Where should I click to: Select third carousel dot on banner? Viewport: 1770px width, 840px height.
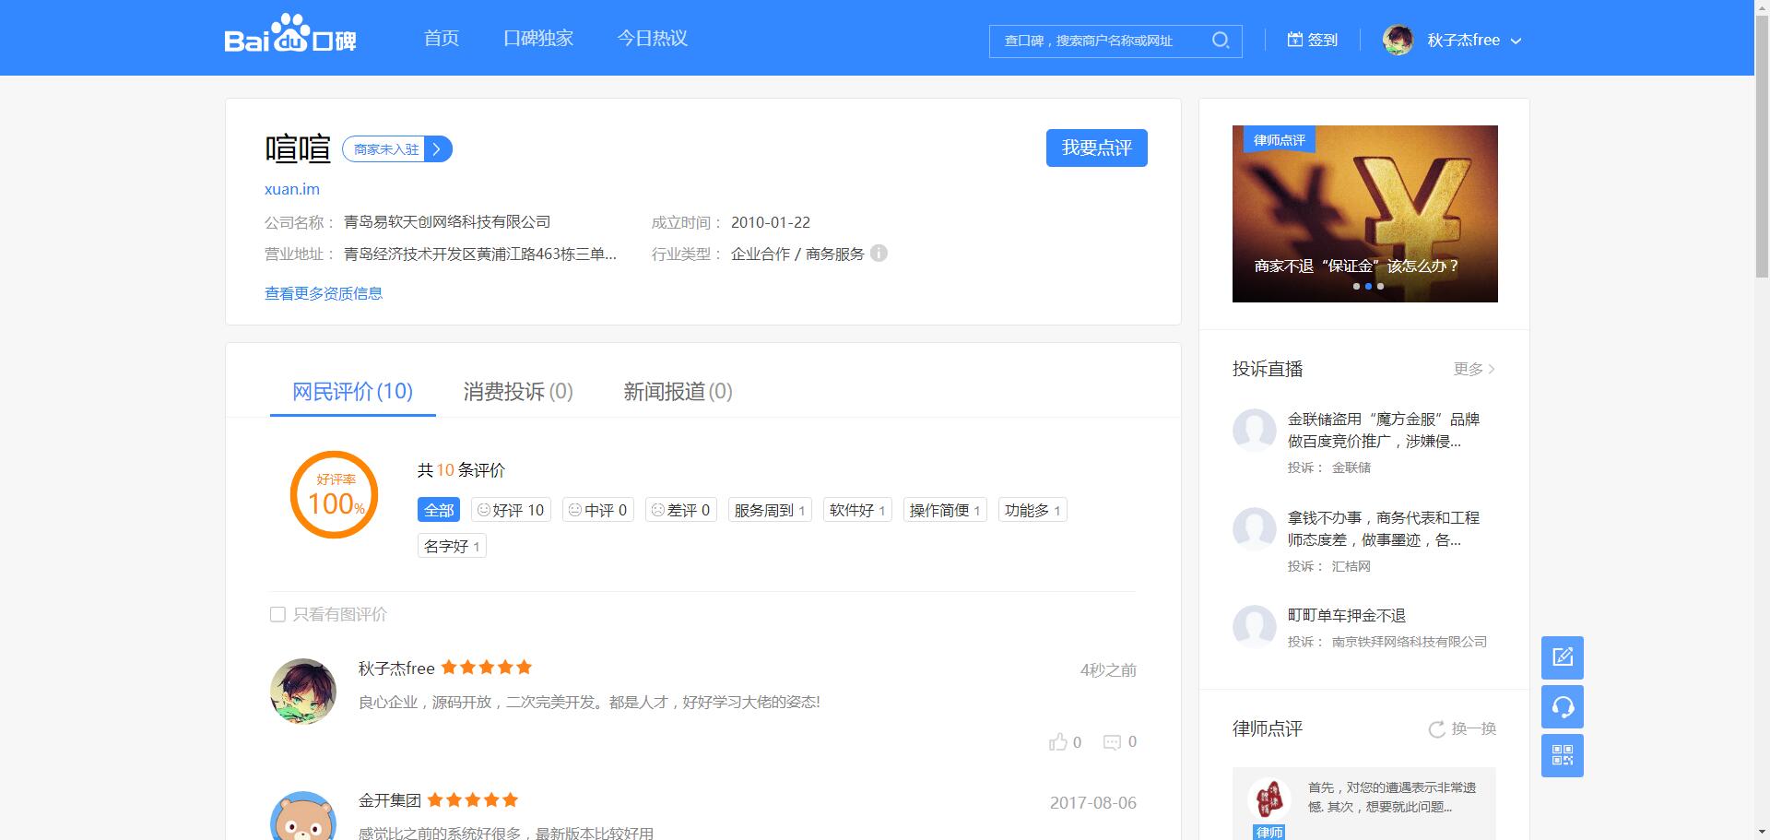point(1380,286)
